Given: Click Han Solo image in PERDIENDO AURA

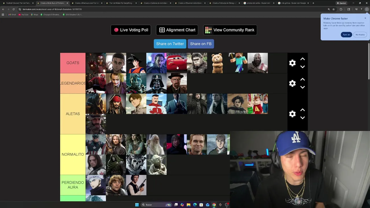Looking at the screenshot, I should point(136,185).
